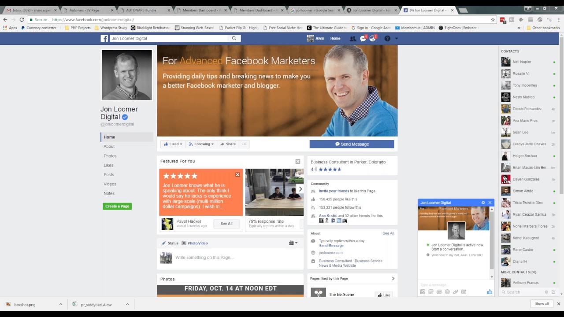564x317 pixels.
Task: Open chat with Neil Napier
Action: [x=528, y=62]
